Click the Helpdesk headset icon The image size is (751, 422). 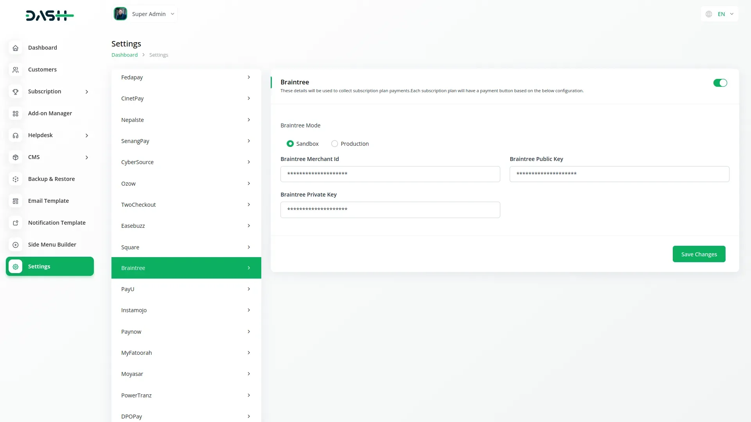pyautogui.click(x=16, y=135)
